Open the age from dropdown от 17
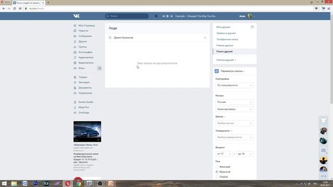 pos(224,154)
